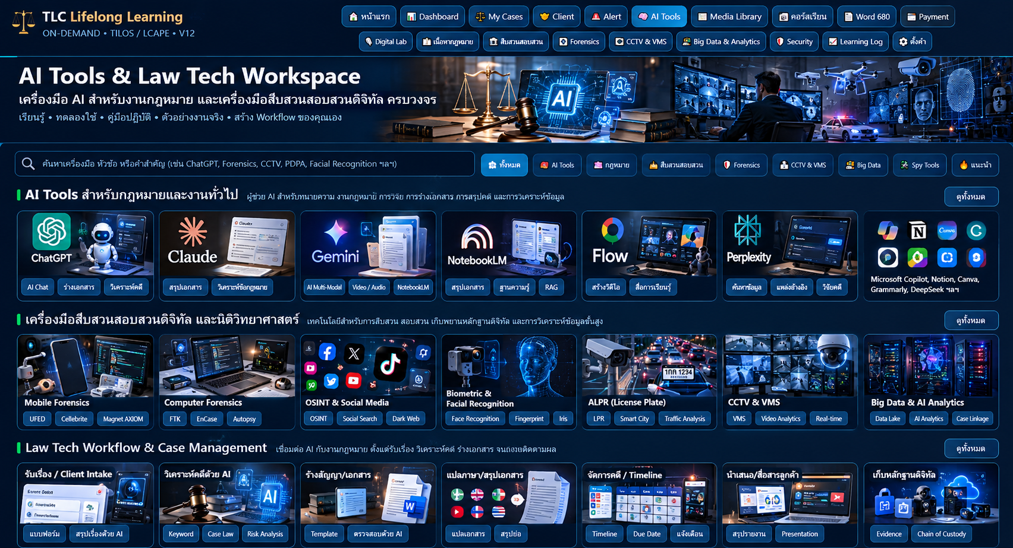
Task: Click the Face Recognition tag
Action: pos(475,419)
